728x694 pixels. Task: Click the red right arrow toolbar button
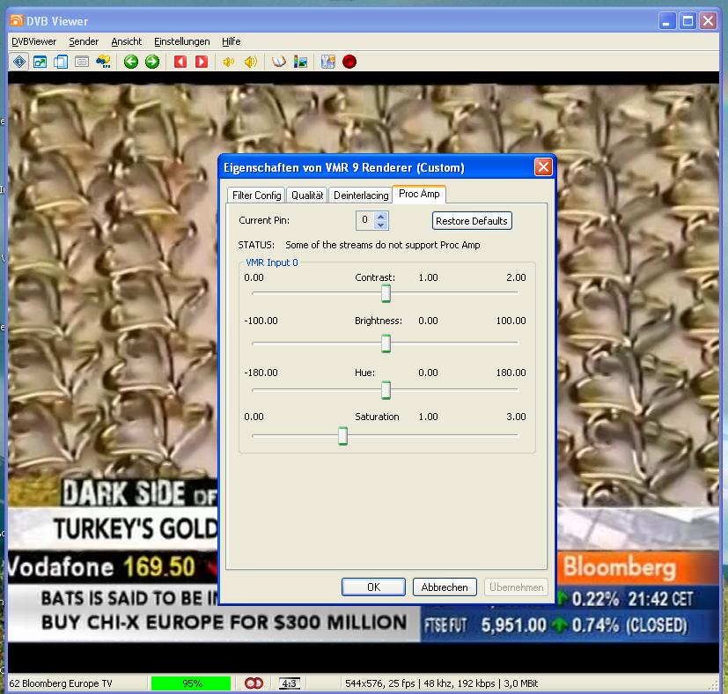coord(202,62)
